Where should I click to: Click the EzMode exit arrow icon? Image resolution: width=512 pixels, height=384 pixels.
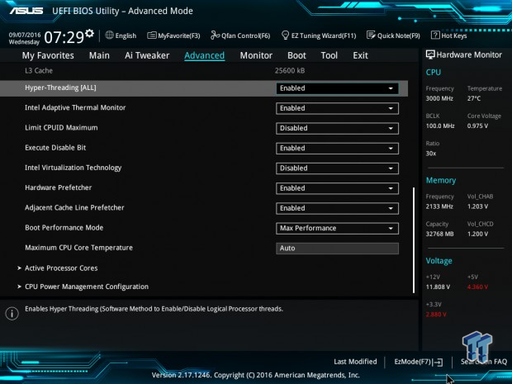point(439,363)
